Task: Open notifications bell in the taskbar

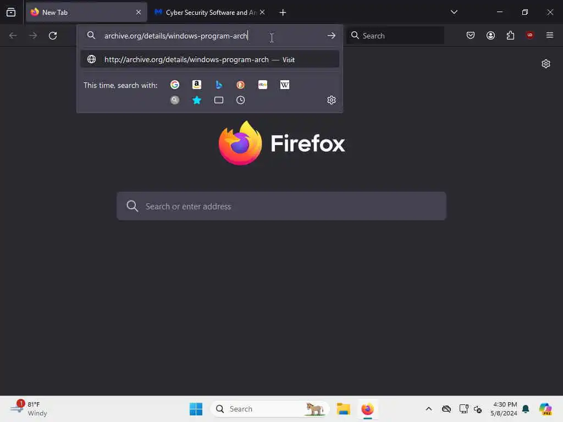Action: coord(526,409)
